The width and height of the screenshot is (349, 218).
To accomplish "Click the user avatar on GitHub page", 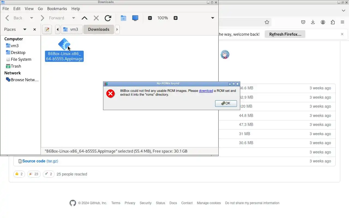I will 225,55.
